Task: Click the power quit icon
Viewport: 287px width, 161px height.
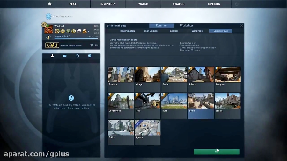Action: (x=237, y=4)
